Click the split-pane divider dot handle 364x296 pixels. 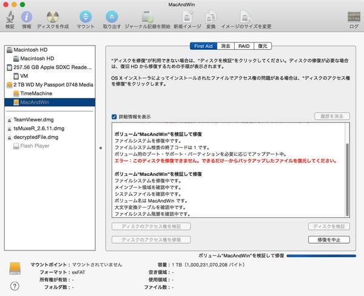tap(101, 148)
